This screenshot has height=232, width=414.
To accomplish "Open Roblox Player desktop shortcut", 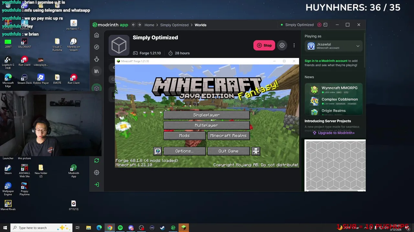I will (41, 79).
